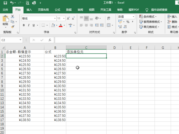
Task: Toggle Bold formatting
Action: point(24,25)
